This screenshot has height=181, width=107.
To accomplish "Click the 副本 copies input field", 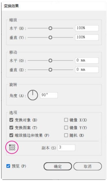I will click(x=66, y=148).
